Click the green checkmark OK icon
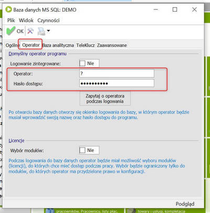The height and width of the screenshot is (213, 210). [10, 31]
